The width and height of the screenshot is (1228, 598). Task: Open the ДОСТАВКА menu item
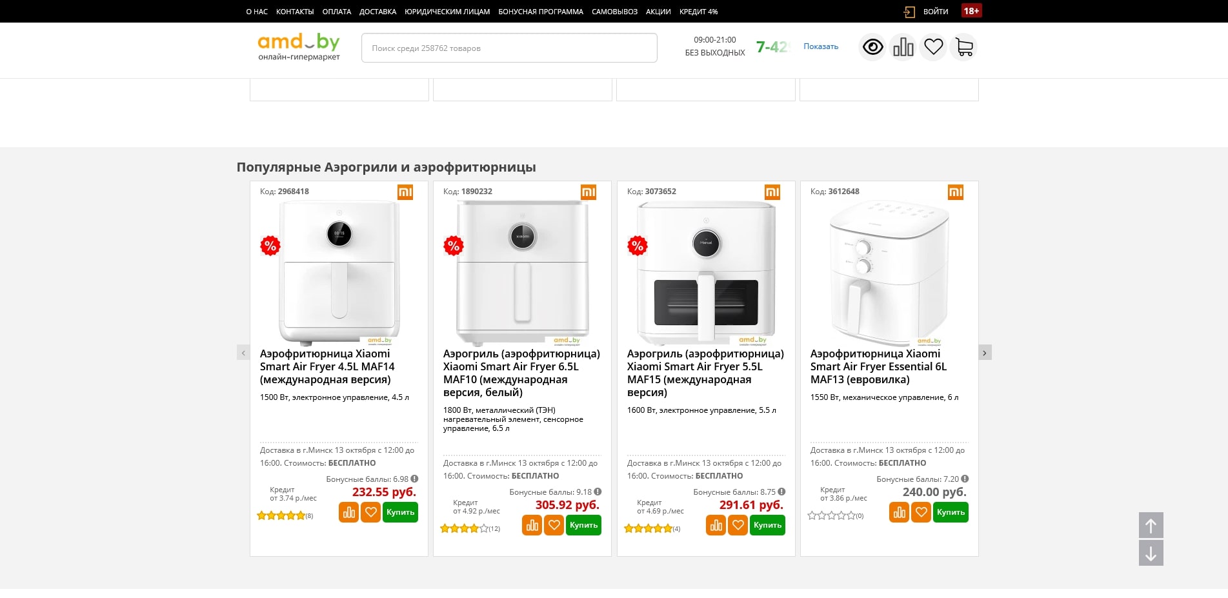pyautogui.click(x=377, y=12)
